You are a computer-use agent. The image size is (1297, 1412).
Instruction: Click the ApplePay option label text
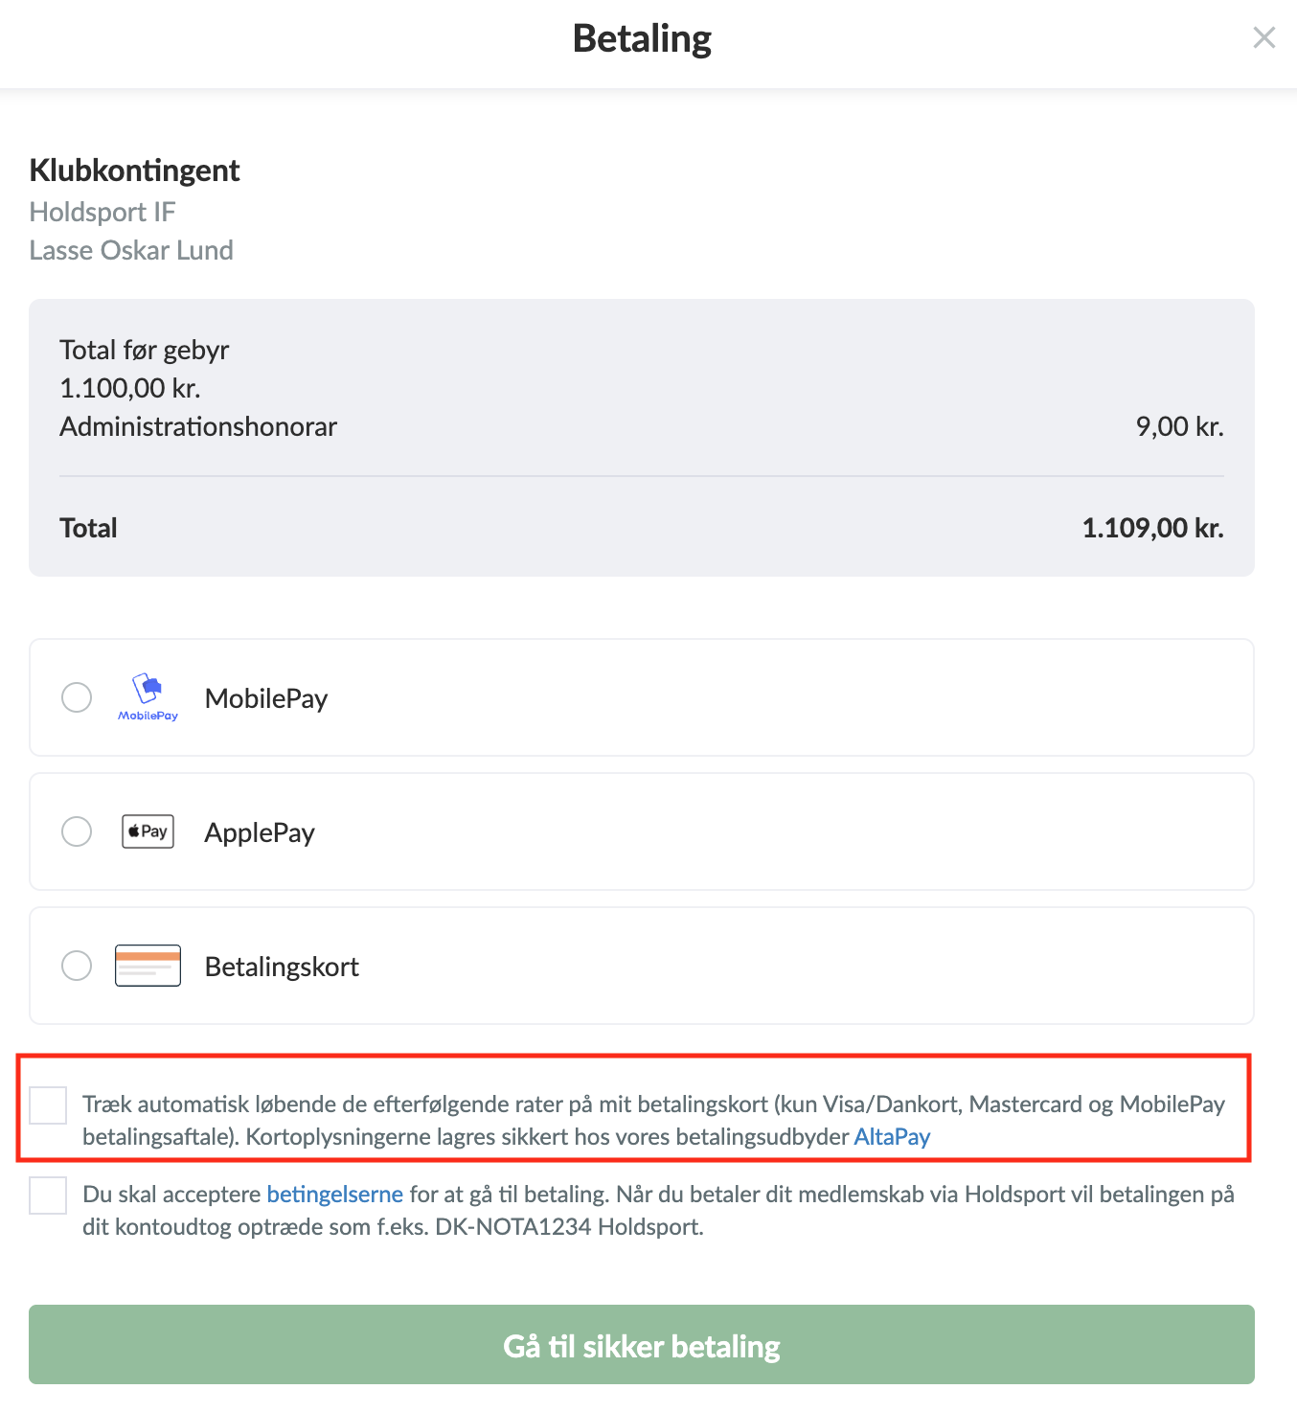(260, 832)
